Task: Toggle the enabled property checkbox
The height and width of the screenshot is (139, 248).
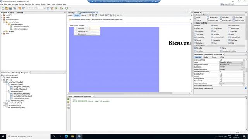Action: 221,76
